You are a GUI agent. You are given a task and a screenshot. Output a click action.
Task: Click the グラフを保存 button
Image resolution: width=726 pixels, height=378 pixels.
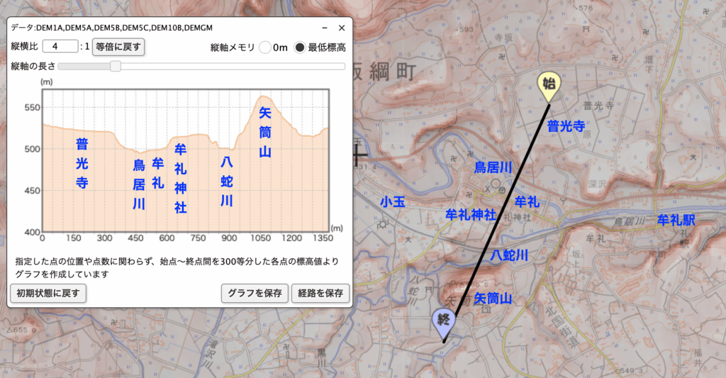coord(255,293)
